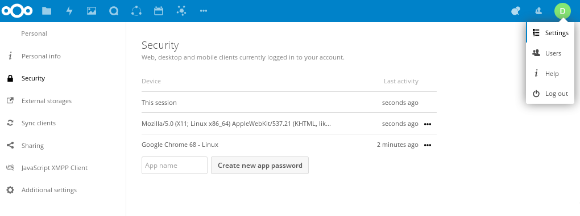Click the Additional settings gear icon
This screenshot has height=216, width=580.
pyautogui.click(x=10, y=190)
